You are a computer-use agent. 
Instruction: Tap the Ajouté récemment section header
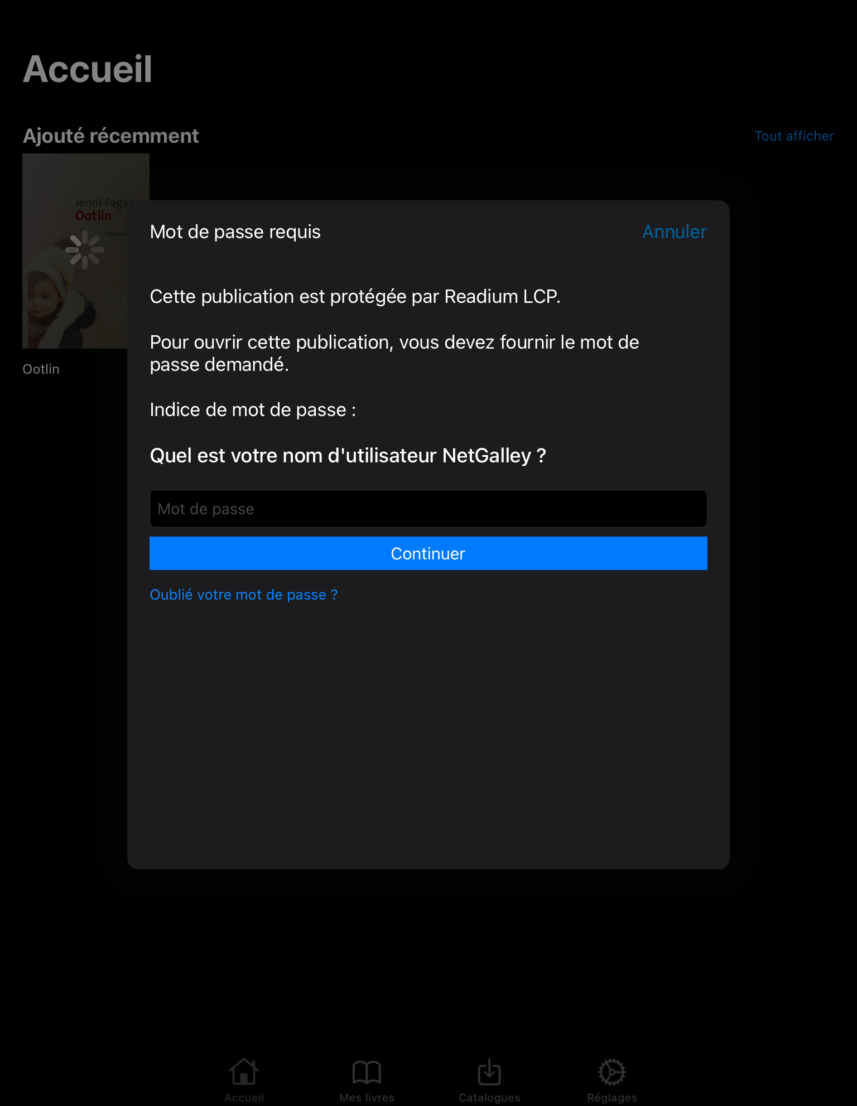pyautogui.click(x=110, y=136)
